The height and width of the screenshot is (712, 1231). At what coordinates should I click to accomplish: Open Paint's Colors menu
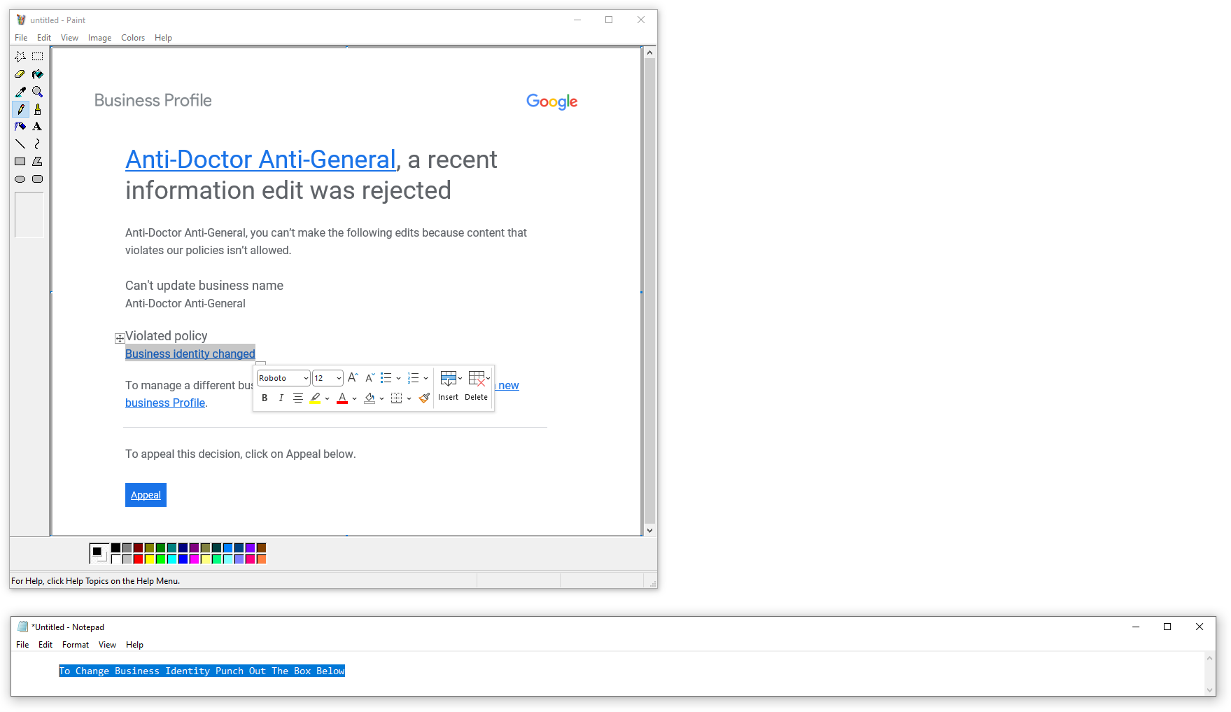[x=133, y=38]
